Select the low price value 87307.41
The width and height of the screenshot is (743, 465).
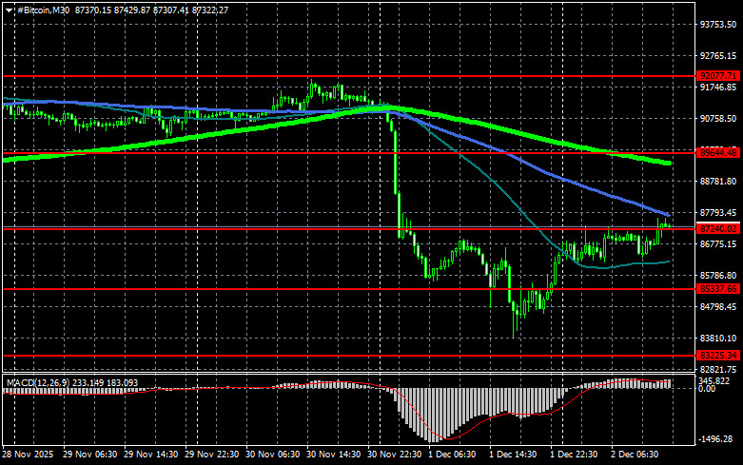click(x=170, y=10)
